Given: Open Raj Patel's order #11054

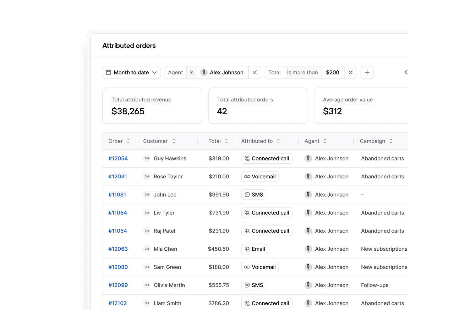Looking at the screenshot, I should pyautogui.click(x=118, y=231).
